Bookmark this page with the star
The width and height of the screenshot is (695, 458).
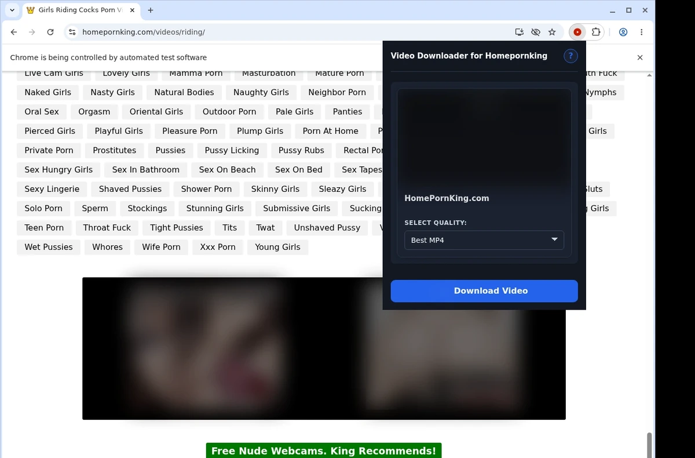pyautogui.click(x=552, y=32)
